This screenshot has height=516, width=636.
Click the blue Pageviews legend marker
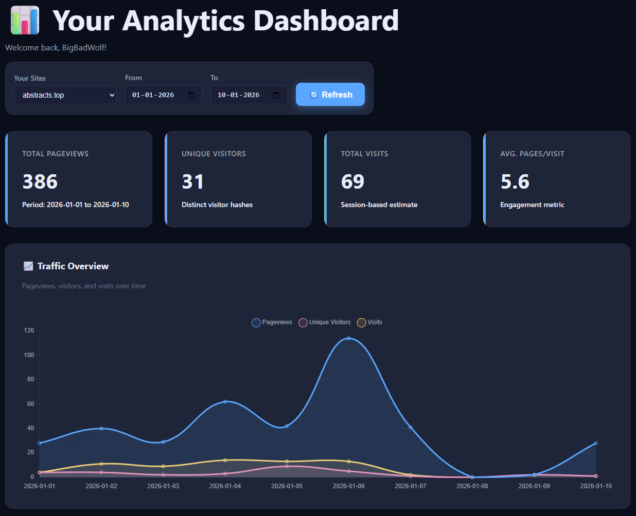[x=256, y=322]
